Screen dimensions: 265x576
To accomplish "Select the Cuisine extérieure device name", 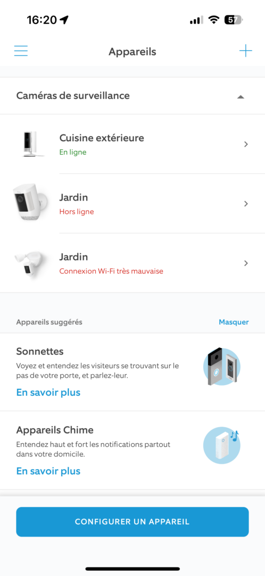I will point(102,138).
